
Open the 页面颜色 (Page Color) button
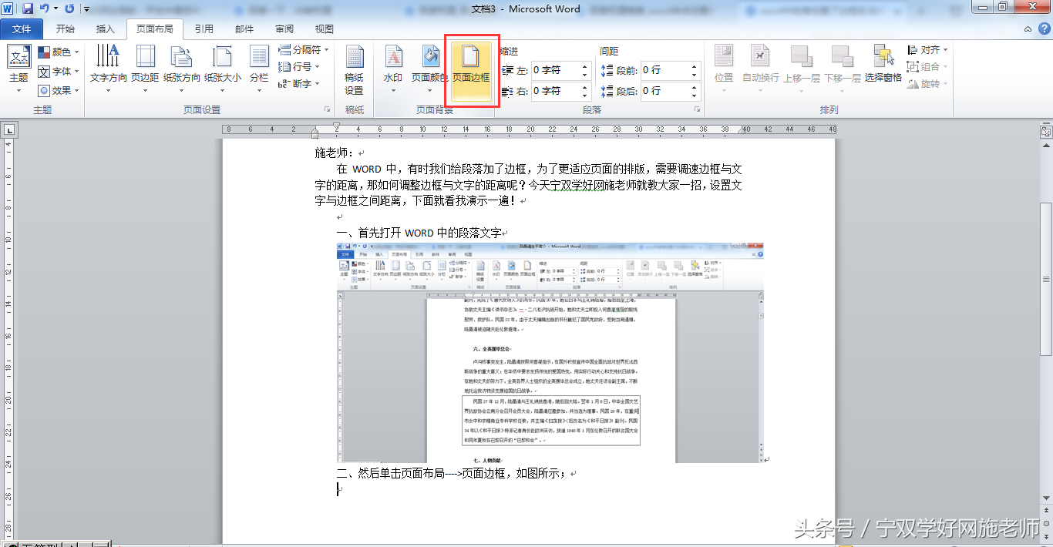click(x=429, y=69)
